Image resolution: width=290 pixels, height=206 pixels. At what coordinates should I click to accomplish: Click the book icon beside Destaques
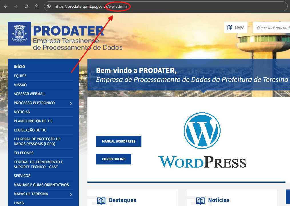click(101, 201)
